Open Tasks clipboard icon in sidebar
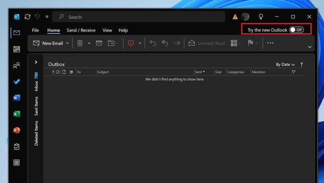 16,147
